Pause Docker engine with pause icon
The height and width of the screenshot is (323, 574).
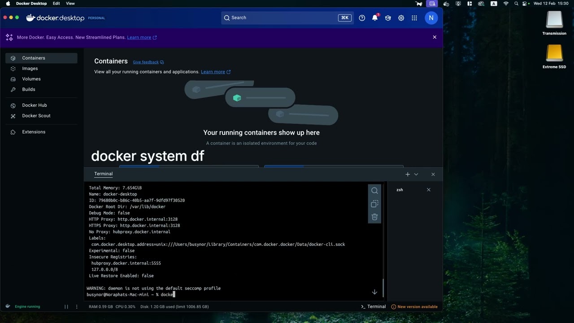66,307
